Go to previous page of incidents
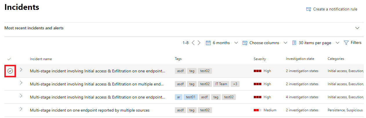The width and height of the screenshot is (366, 118). [x=193, y=43]
